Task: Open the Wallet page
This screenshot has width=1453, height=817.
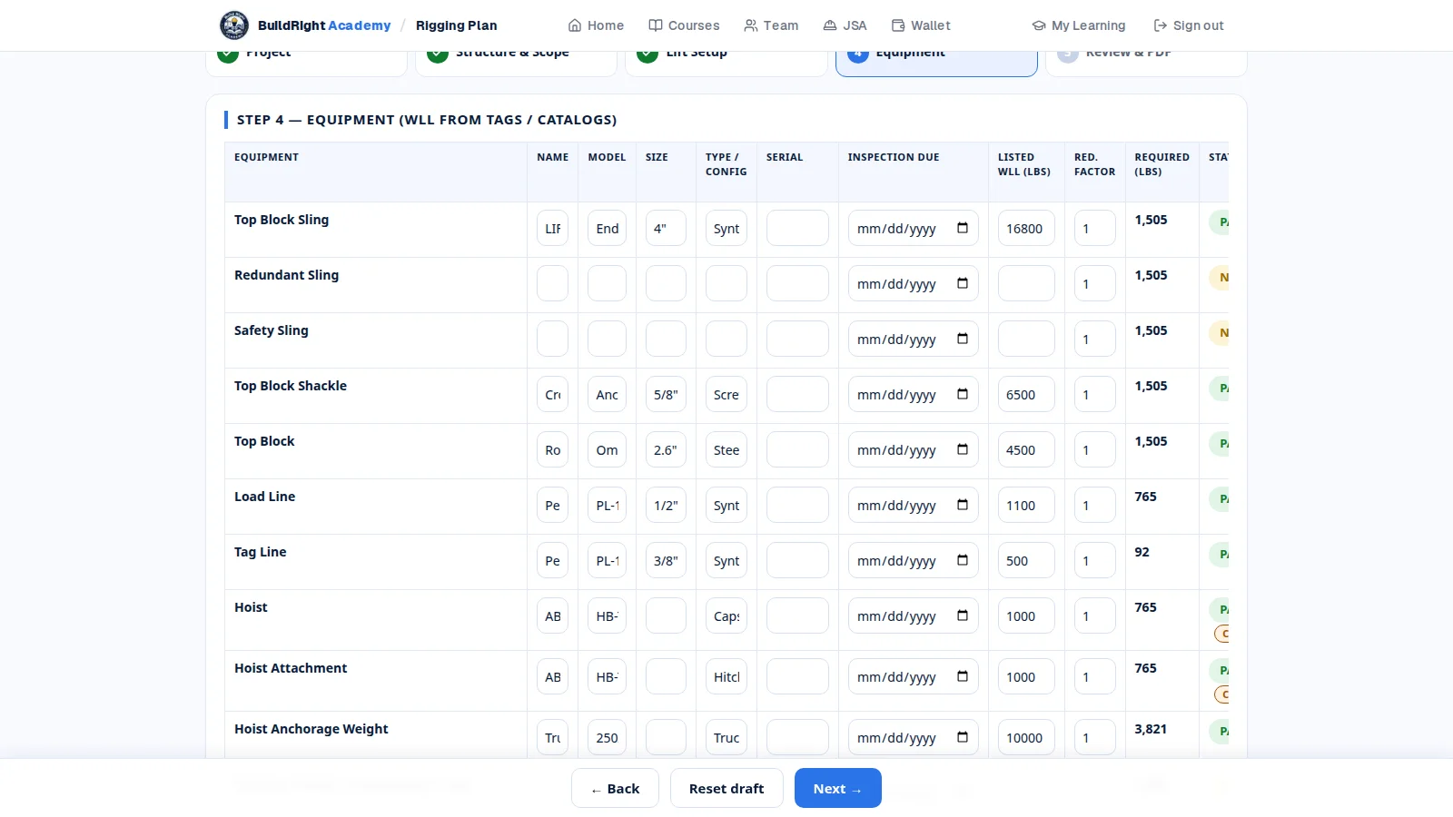Action: [x=921, y=25]
